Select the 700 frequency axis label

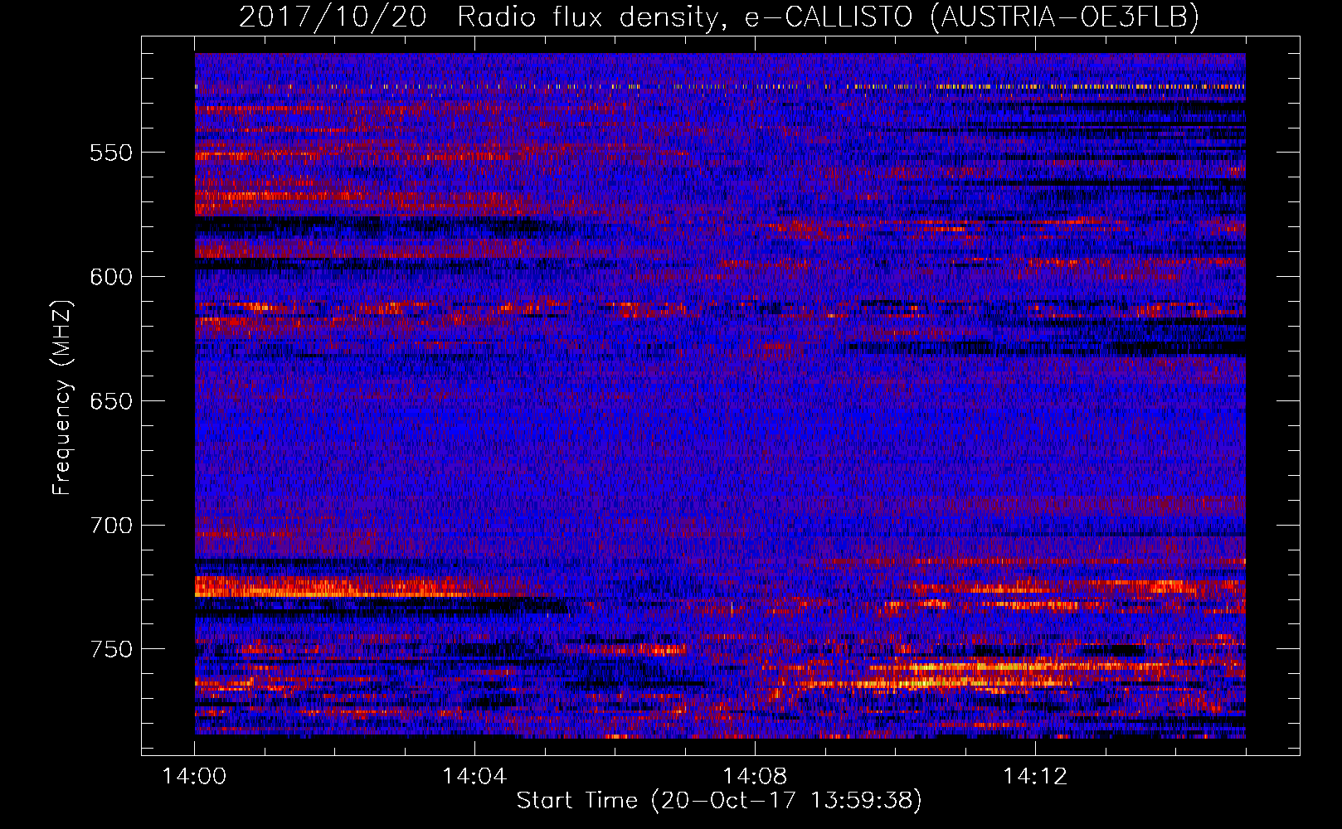(x=110, y=526)
